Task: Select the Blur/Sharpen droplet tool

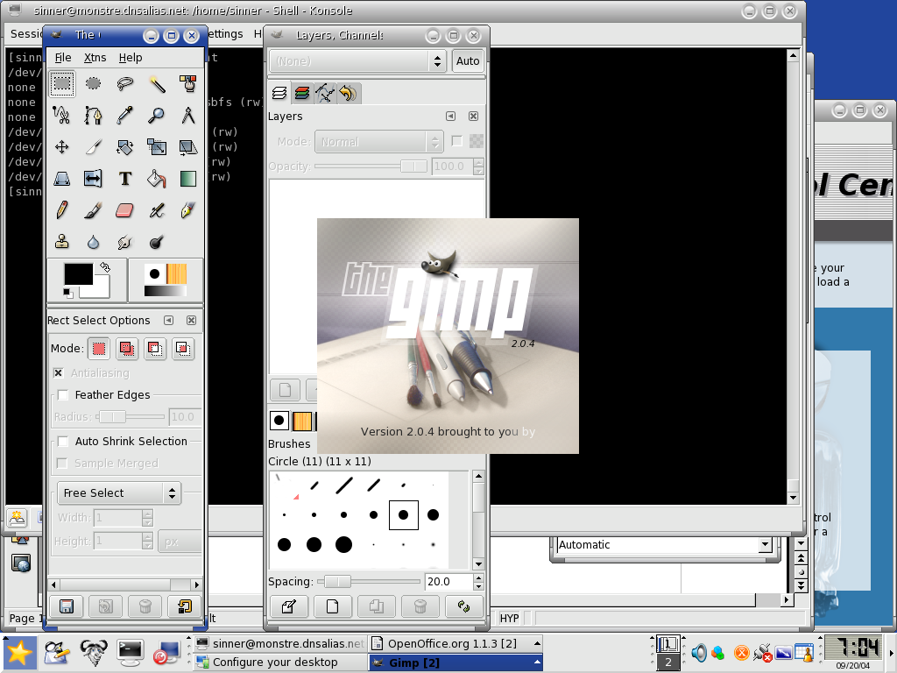Action: [93, 242]
